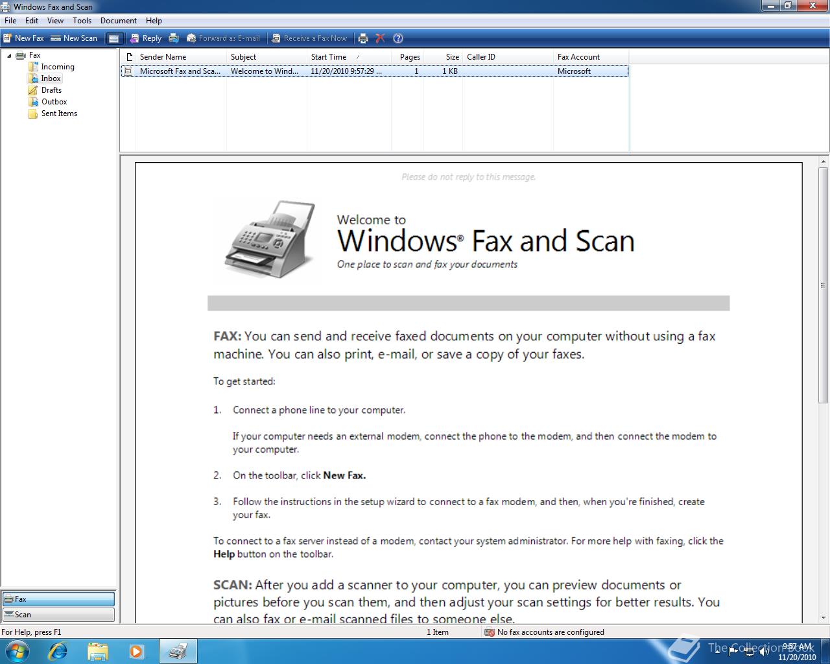Image resolution: width=830 pixels, height=664 pixels.
Task: Click Forward as E-mail in toolbar
Action: [223, 38]
